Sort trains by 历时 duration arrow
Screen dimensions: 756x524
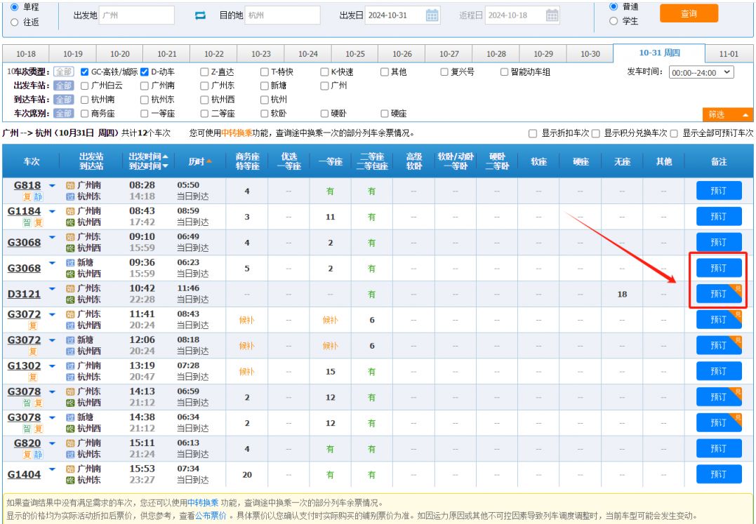207,162
